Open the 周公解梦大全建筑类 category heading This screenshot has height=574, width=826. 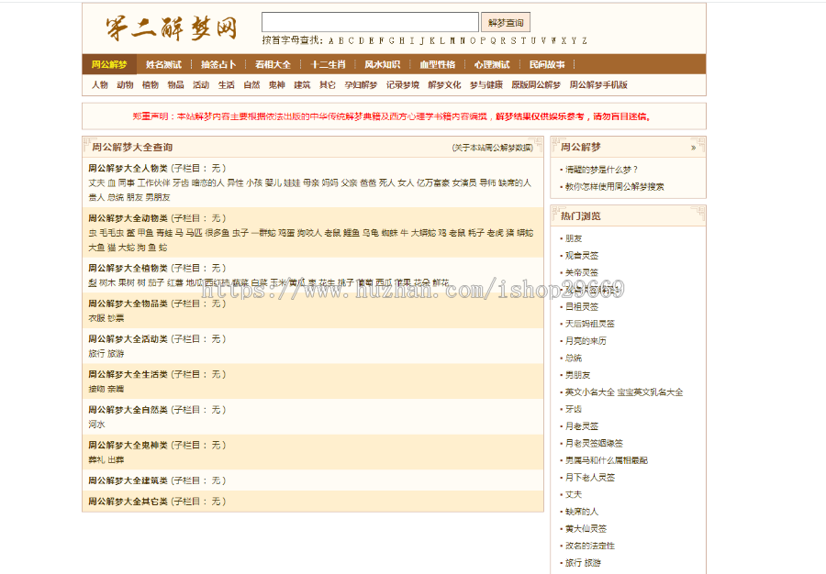[x=128, y=480]
